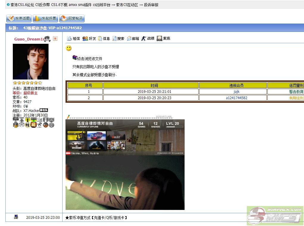The width and height of the screenshot is (304, 226).
Task: Go to 索沛CS互动区 breadcrumb section
Action: pos(127,5)
